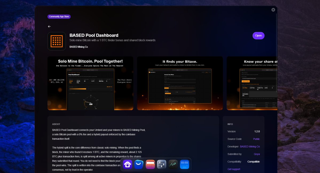
Task: Click the dialog's vertical scrollbar
Action: (276, 53)
